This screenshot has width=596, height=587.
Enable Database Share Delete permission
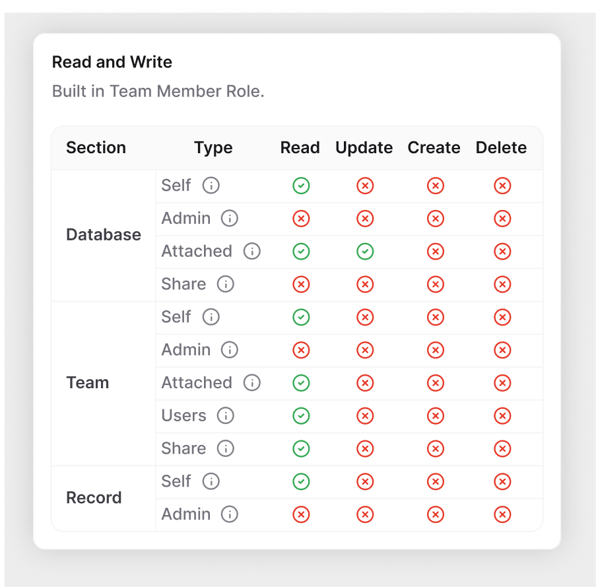click(502, 284)
